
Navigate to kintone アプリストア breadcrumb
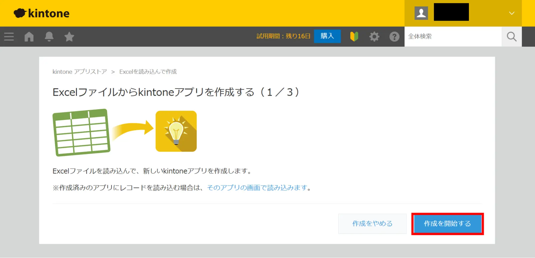point(79,72)
